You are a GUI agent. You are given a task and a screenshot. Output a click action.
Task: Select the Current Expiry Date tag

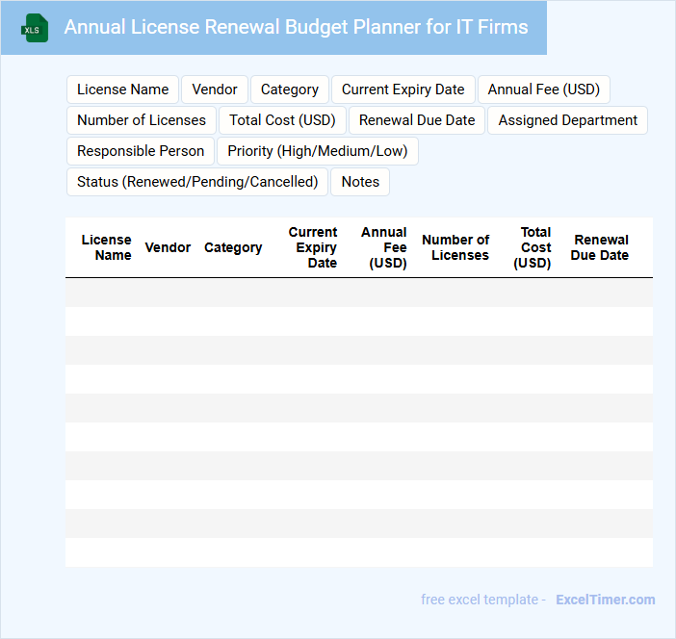403,89
